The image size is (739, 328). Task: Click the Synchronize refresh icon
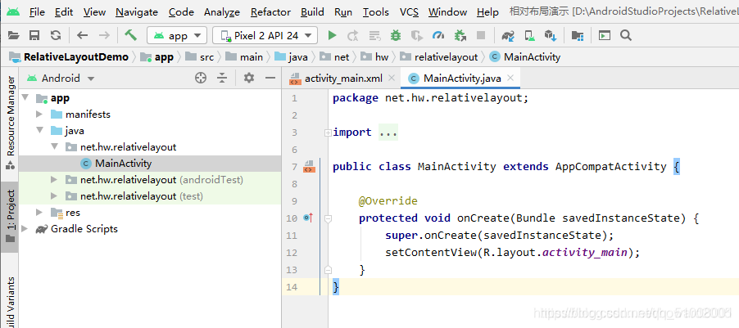point(56,35)
